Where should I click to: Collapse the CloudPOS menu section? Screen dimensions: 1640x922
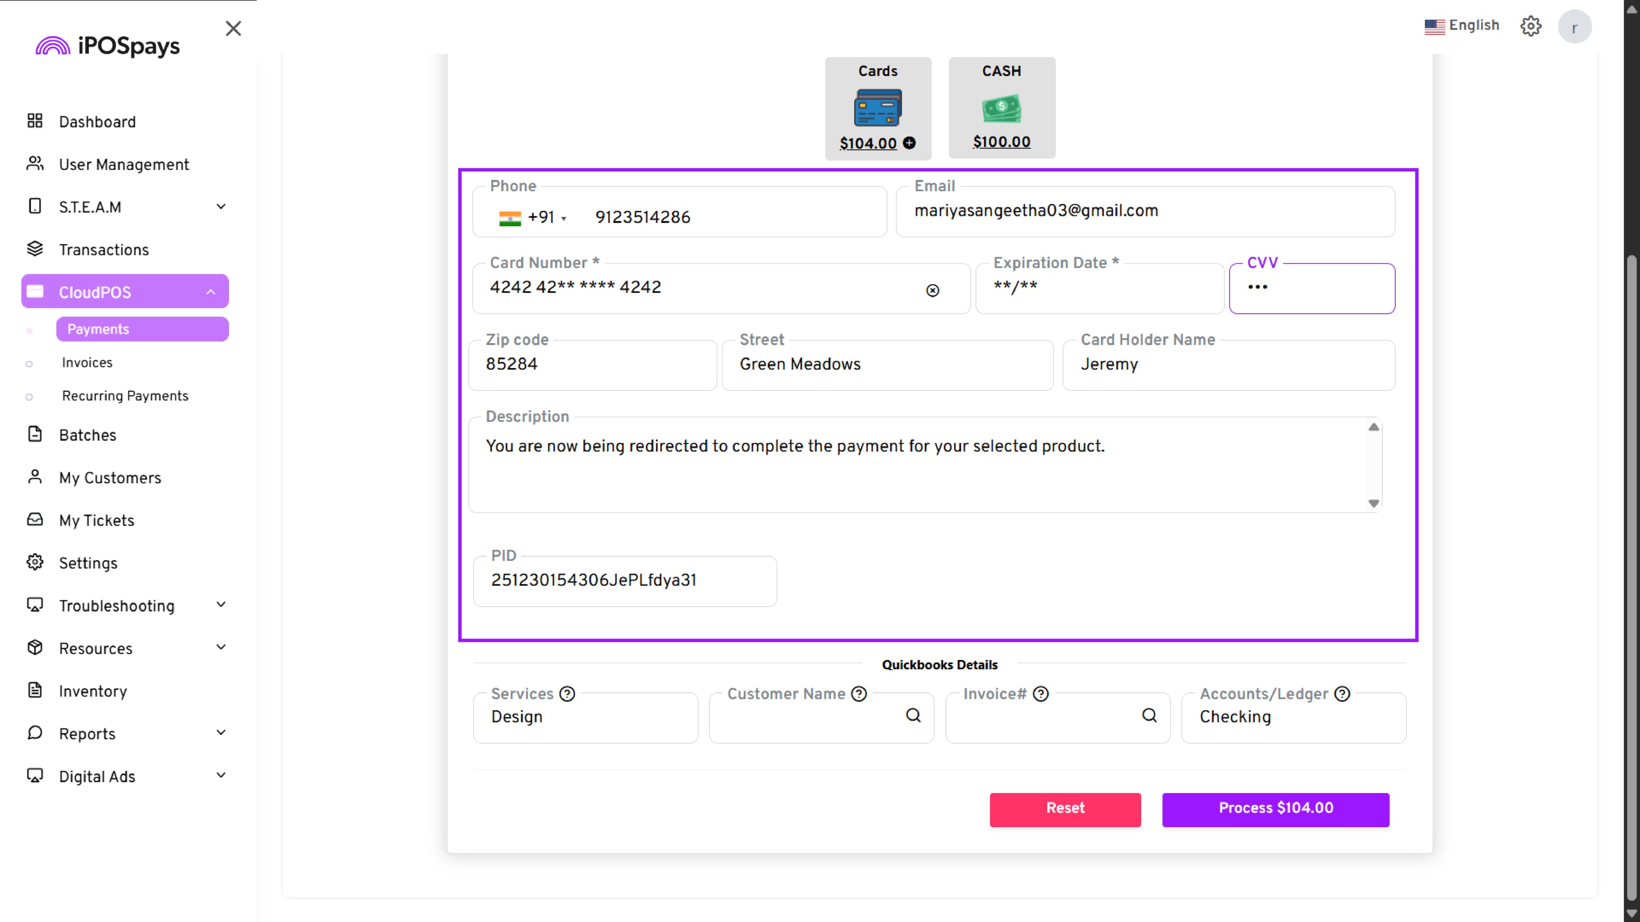[x=211, y=292]
